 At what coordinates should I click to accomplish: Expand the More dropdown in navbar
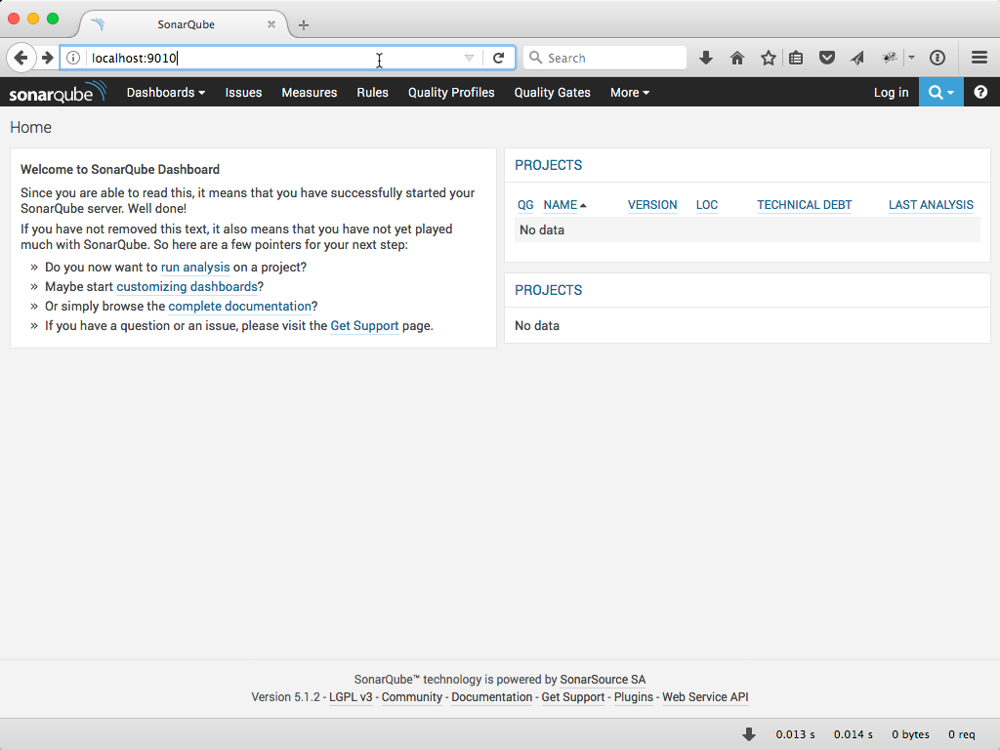tap(629, 93)
